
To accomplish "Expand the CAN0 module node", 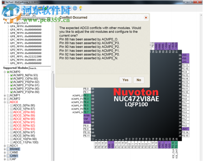I will (5, 153).
